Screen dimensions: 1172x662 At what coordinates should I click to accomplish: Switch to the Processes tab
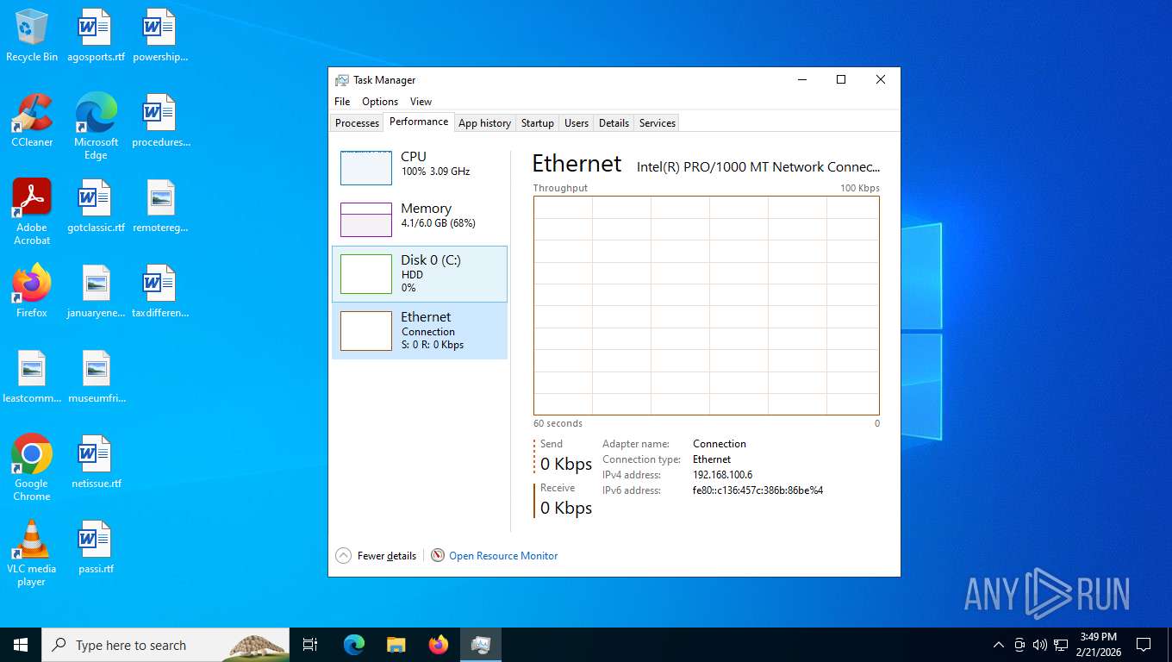[x=357, y=123]
